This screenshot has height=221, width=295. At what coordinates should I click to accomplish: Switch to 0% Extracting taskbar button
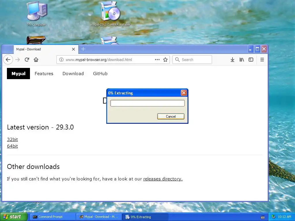(x=145, y=217)
